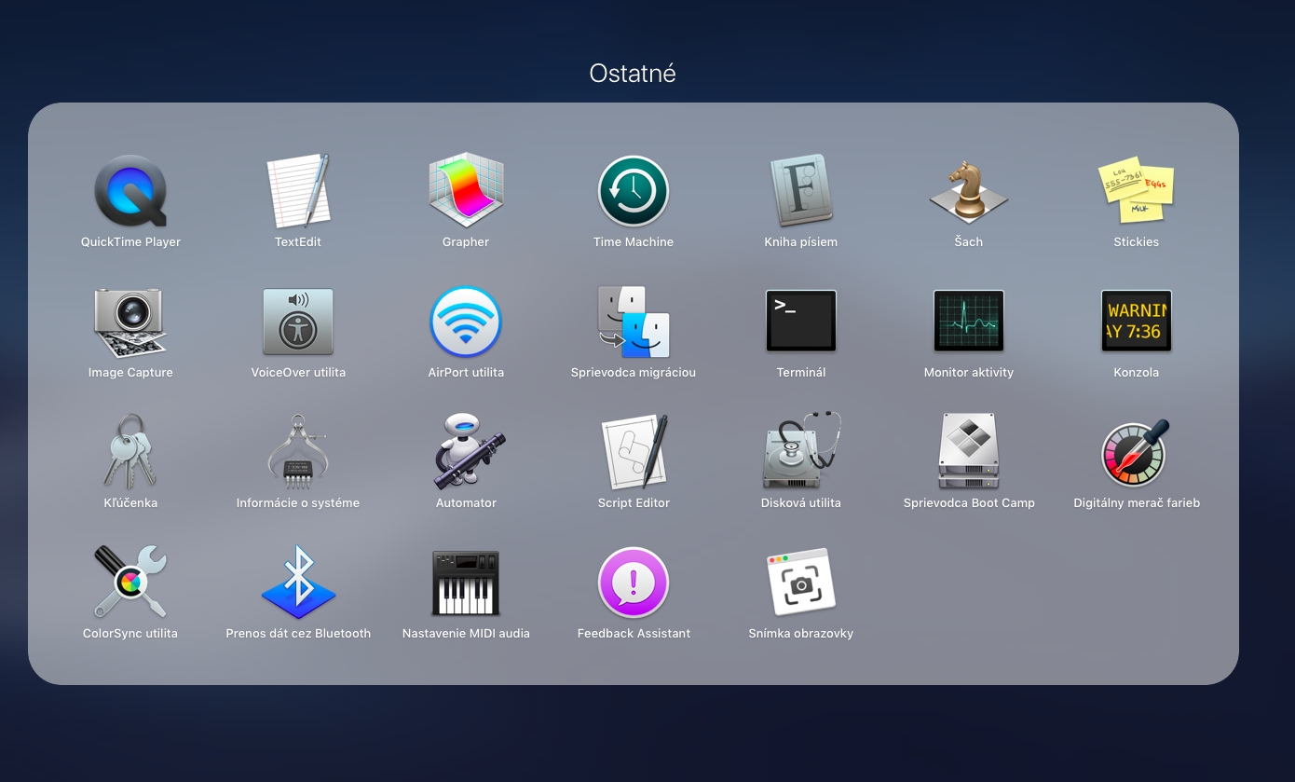1295x782 pixels.
Task: Launch Disková utilita
Action: (x=801, y=452)
